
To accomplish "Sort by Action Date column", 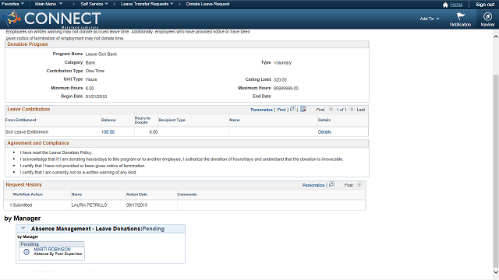I will coord(136,194).
